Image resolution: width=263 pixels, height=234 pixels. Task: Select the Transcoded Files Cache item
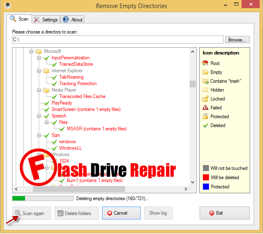pyautogui.click(x=82, y=96)
